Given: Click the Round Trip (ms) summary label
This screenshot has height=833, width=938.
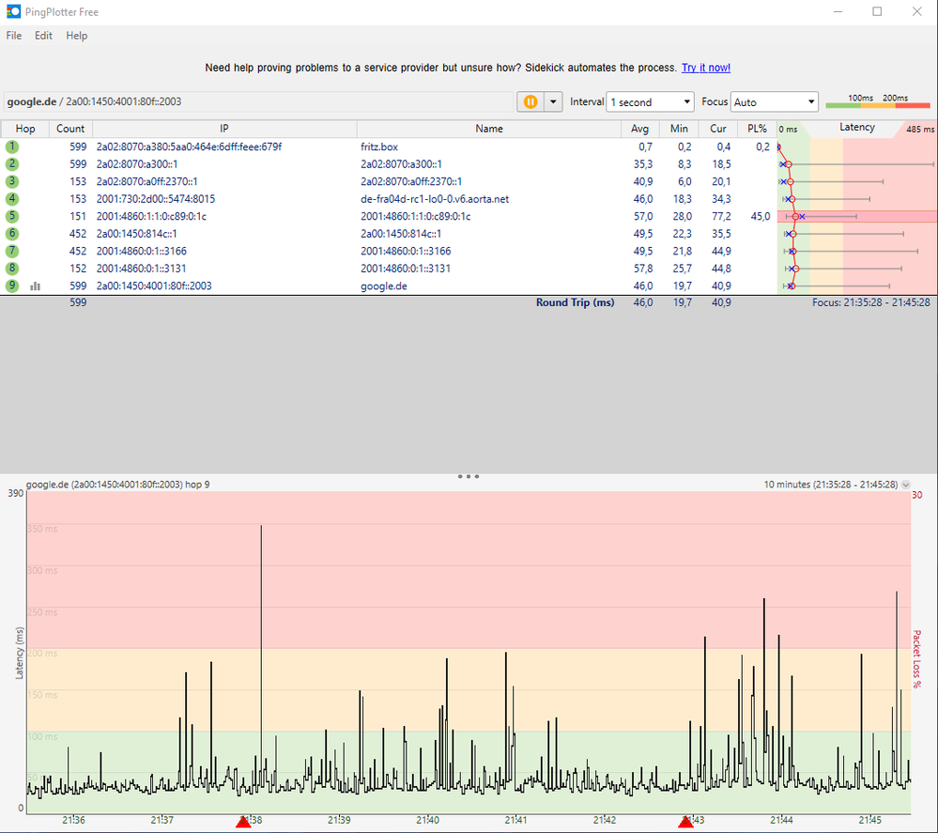Looking at the screenshot, I should (x=575, y=302).
